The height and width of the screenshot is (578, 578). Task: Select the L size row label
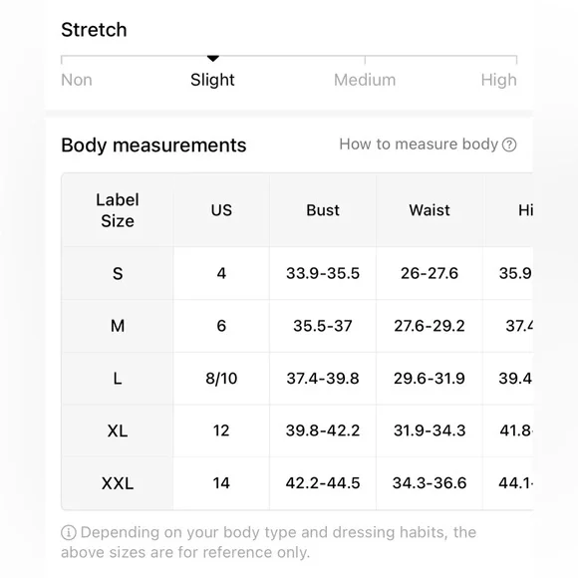118,379
